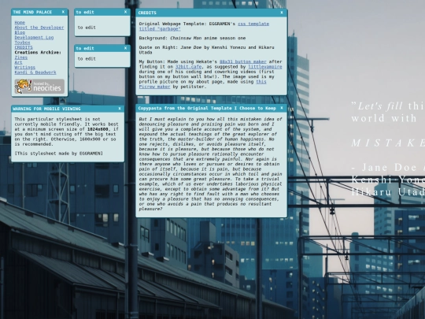425x319 pixels.
Task: Open the 88x31 button maker link
Action: pos(243,61)
